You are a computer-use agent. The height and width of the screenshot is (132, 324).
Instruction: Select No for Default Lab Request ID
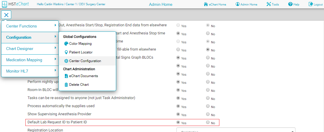[208, 122]
